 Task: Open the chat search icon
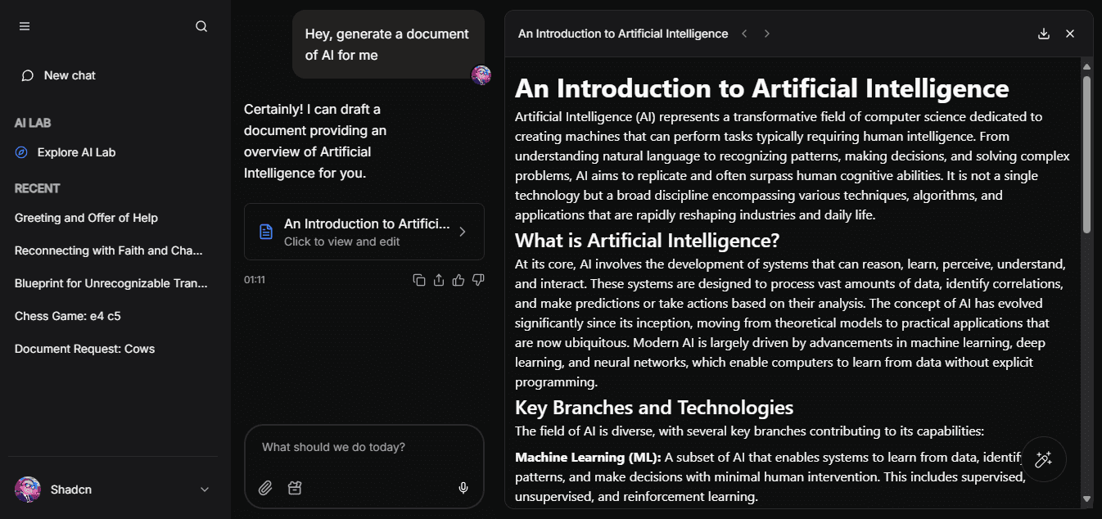tap(201, 26)
